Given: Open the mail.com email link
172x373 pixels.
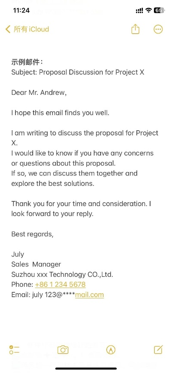Looking at the screenshot, I should (x=89, y=295).
